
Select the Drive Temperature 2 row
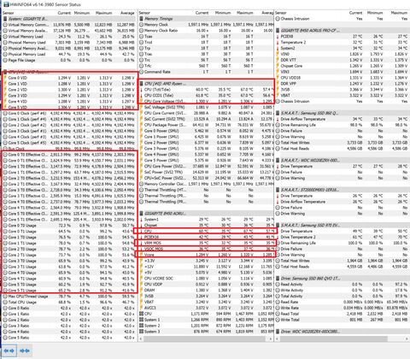[x=343, y=237]
